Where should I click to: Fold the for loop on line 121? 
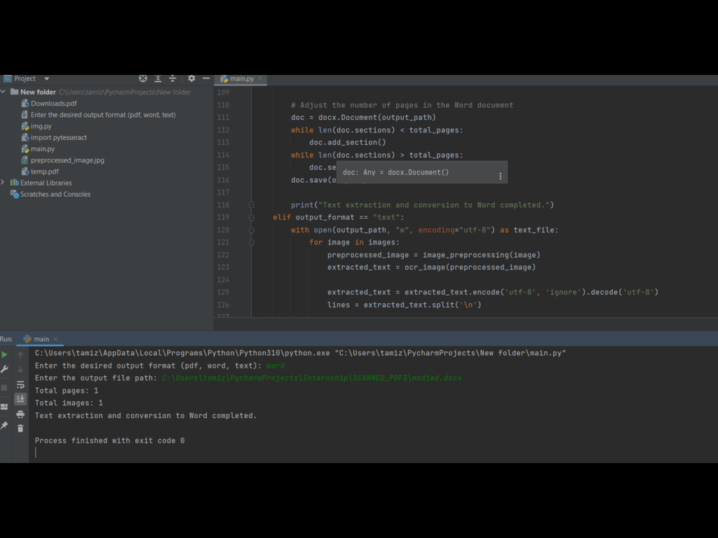252,242
